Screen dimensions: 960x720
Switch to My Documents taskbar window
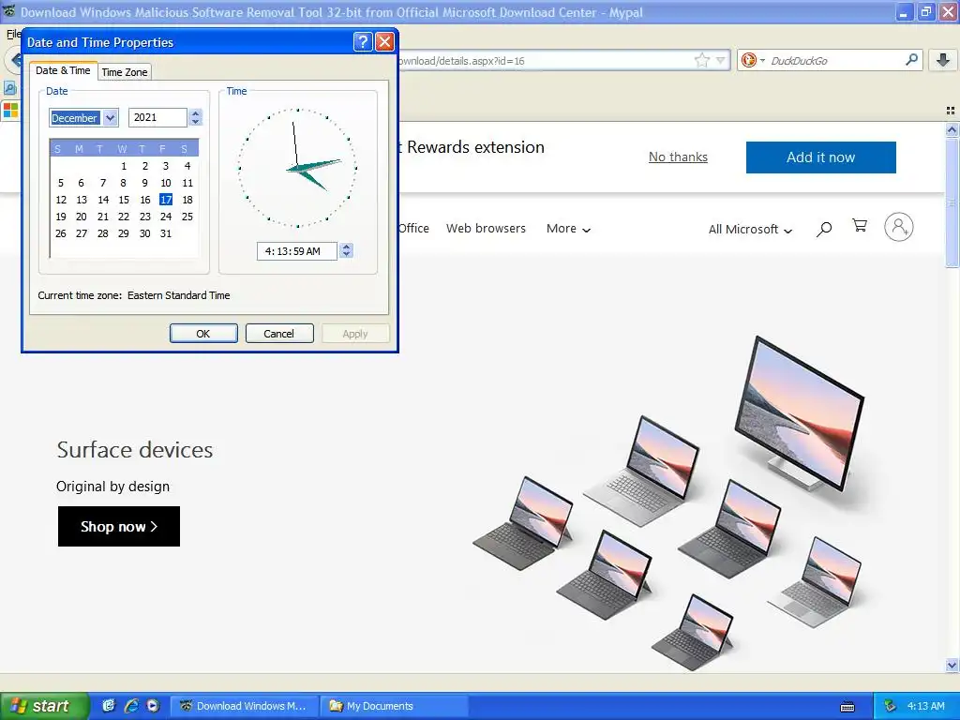pos(395,706)
